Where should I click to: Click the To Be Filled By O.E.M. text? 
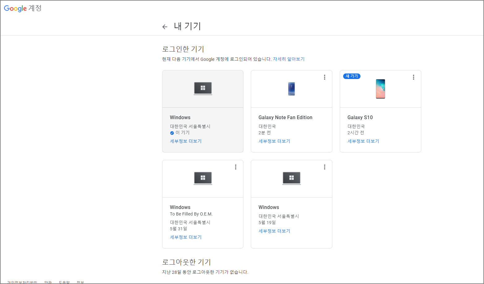point(191,214)
